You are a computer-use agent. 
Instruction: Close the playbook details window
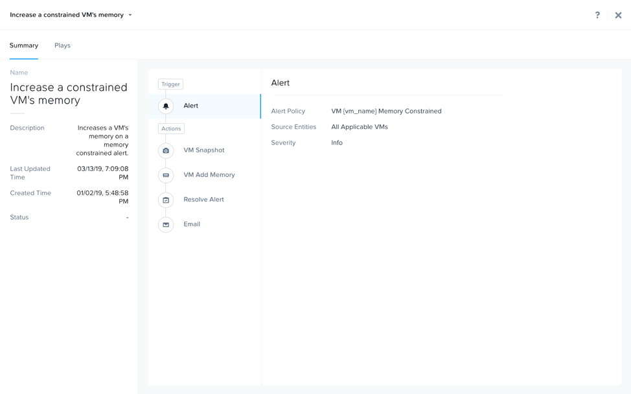click(618, 15)
